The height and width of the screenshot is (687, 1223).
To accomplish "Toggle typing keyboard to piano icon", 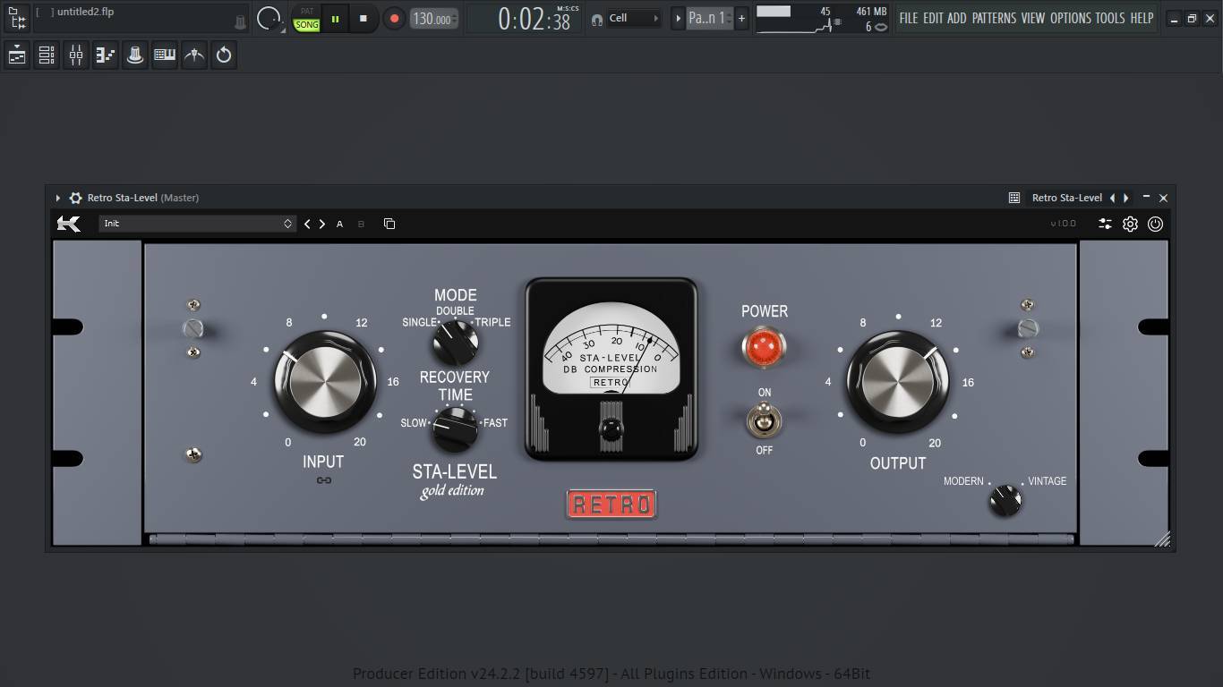I will point(165,55).
